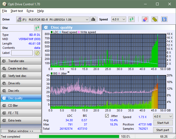Click the Transfer rate sidebar icon
This screenshot has height=139, width=176.
pyautogui.click(x=4, y=61)
